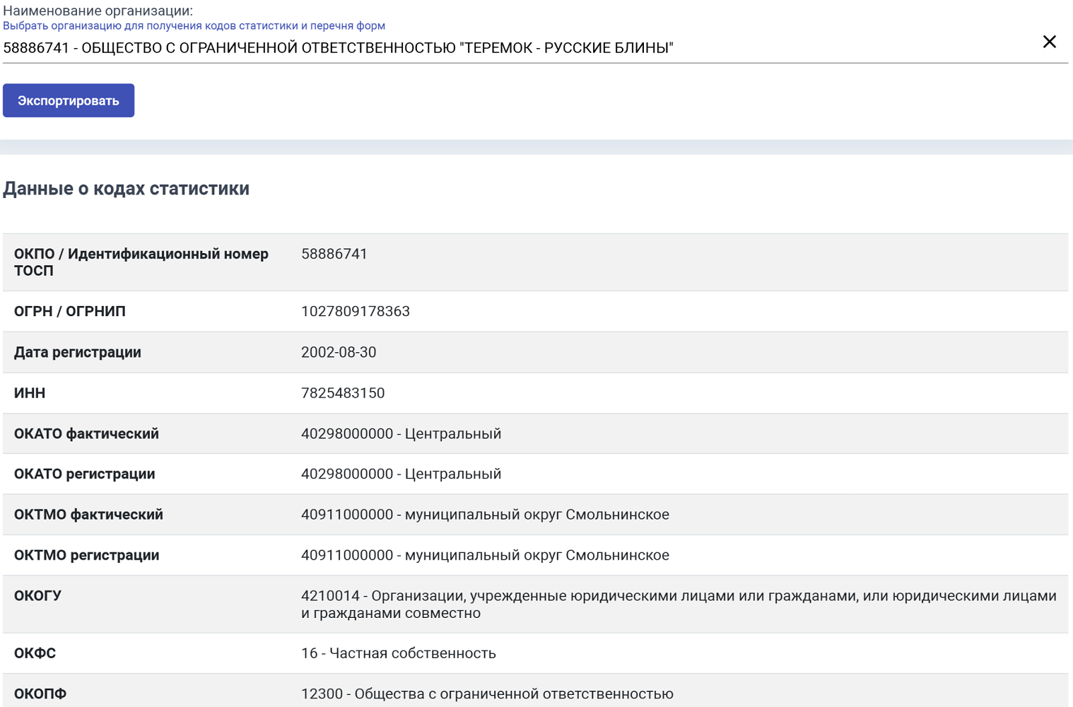Click the value in ОКАТО регистрации row
The width and height of the screenshot is (1073, 707).
(x=401, y=474)
